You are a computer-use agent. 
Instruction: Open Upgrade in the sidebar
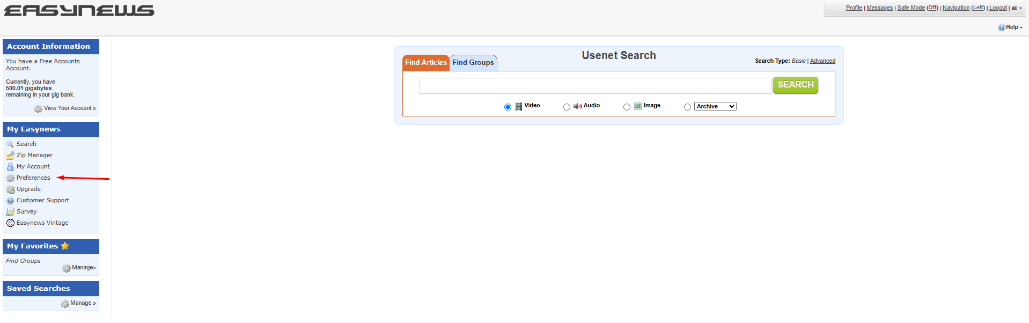coord(28,189)
